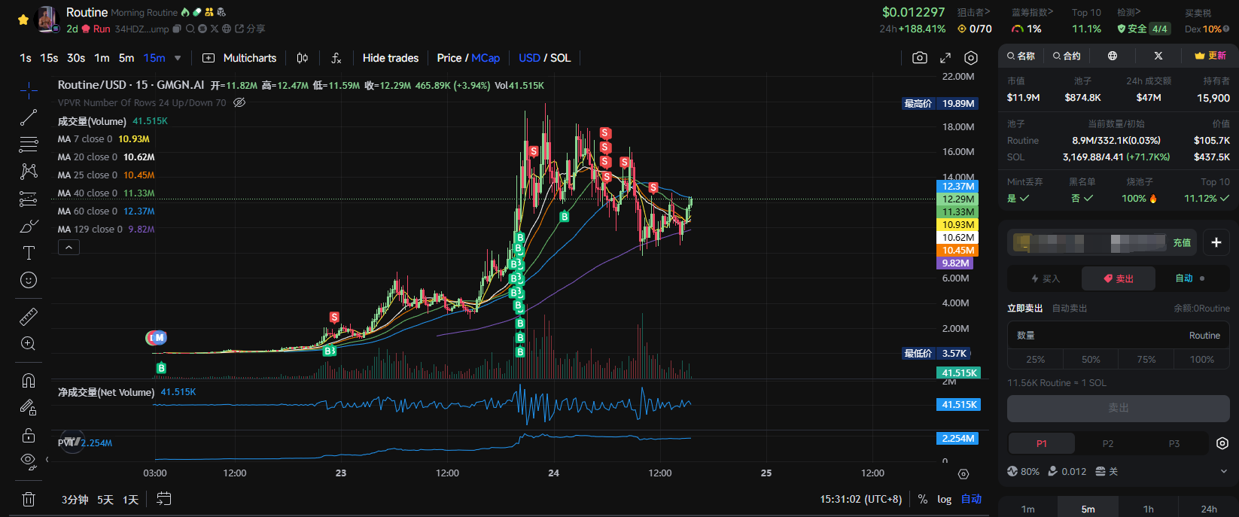Activate the magnet snap mode icon
The image size is (1239, 517).
[29, 380]
